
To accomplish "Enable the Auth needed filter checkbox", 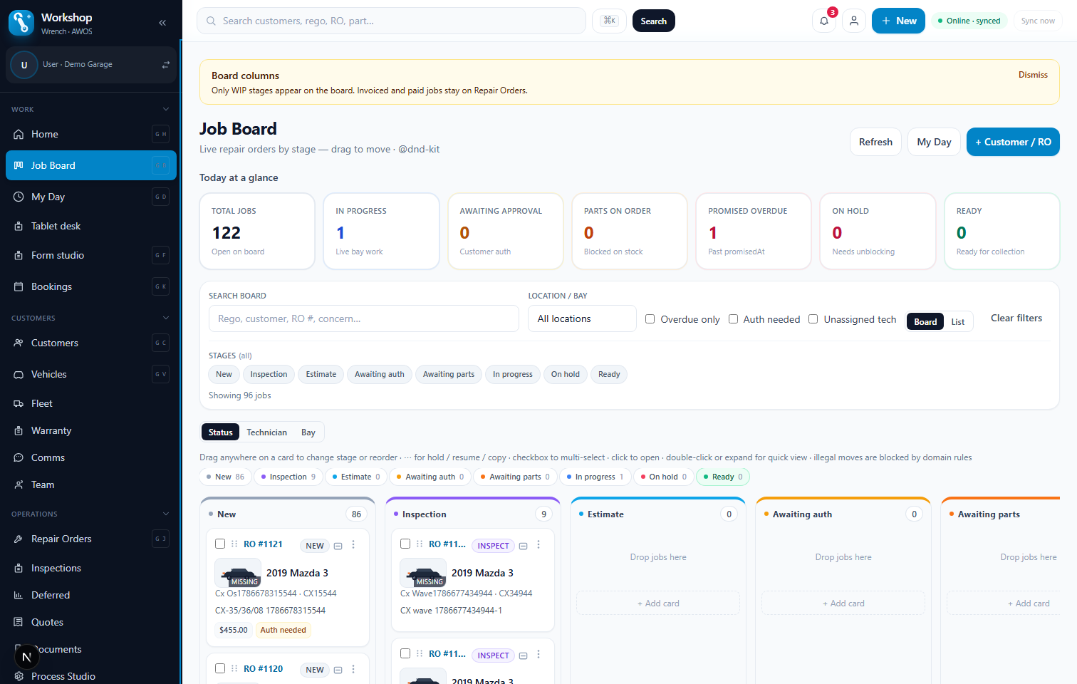I will pos(733,319).
